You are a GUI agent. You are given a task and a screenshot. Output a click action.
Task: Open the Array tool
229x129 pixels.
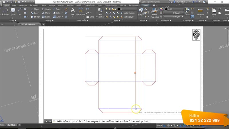coord(57,17)
